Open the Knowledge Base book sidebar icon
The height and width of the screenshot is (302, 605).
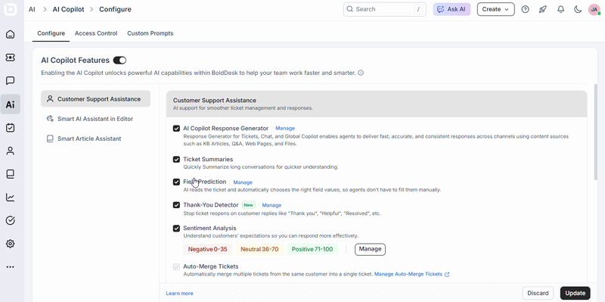click(x=11, y=174)
